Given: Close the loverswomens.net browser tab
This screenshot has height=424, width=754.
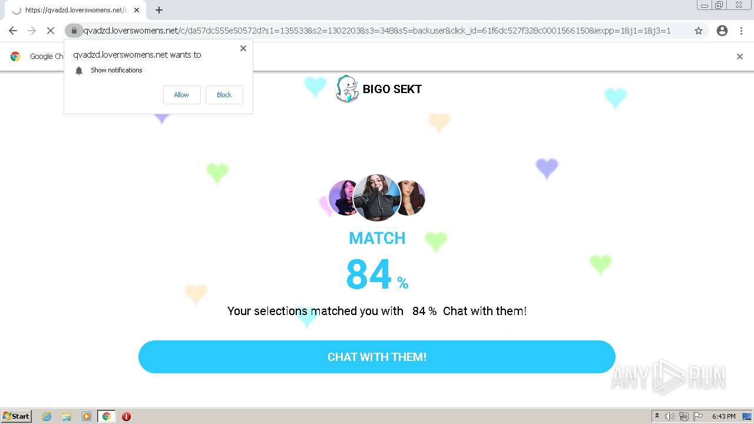Looking at the screenshot, I should [137, 10].
